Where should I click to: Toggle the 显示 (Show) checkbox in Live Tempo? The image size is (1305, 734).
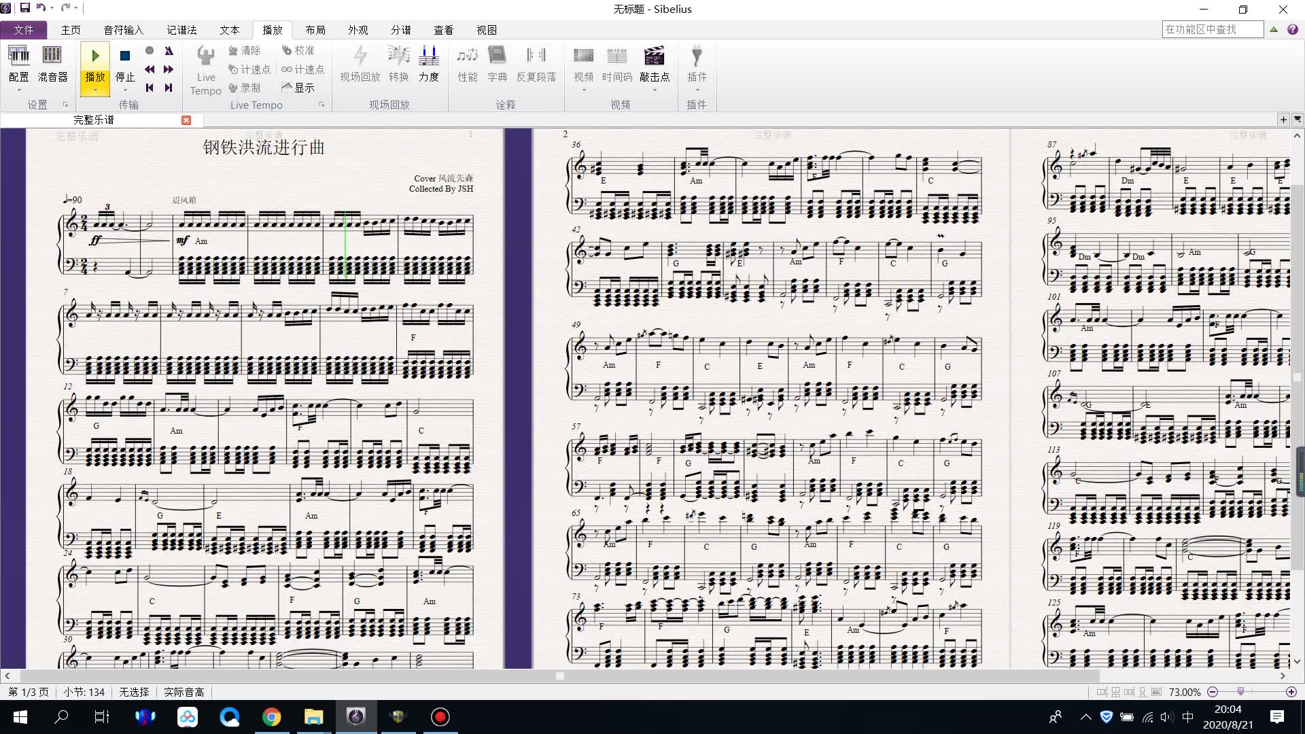click(299, 88)
